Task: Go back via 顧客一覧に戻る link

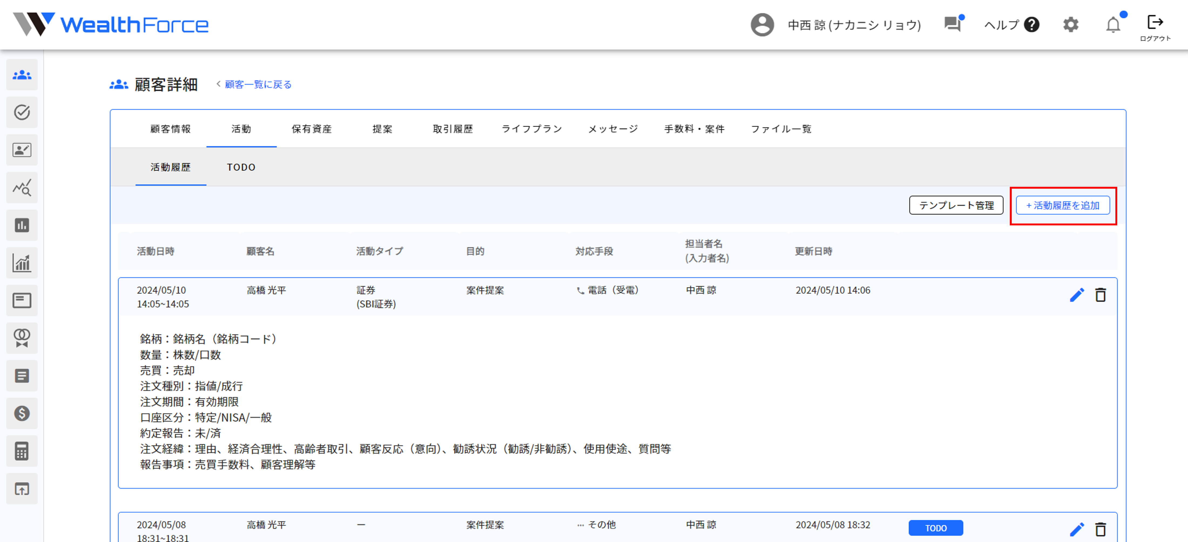Action: (x=258, y=84)
